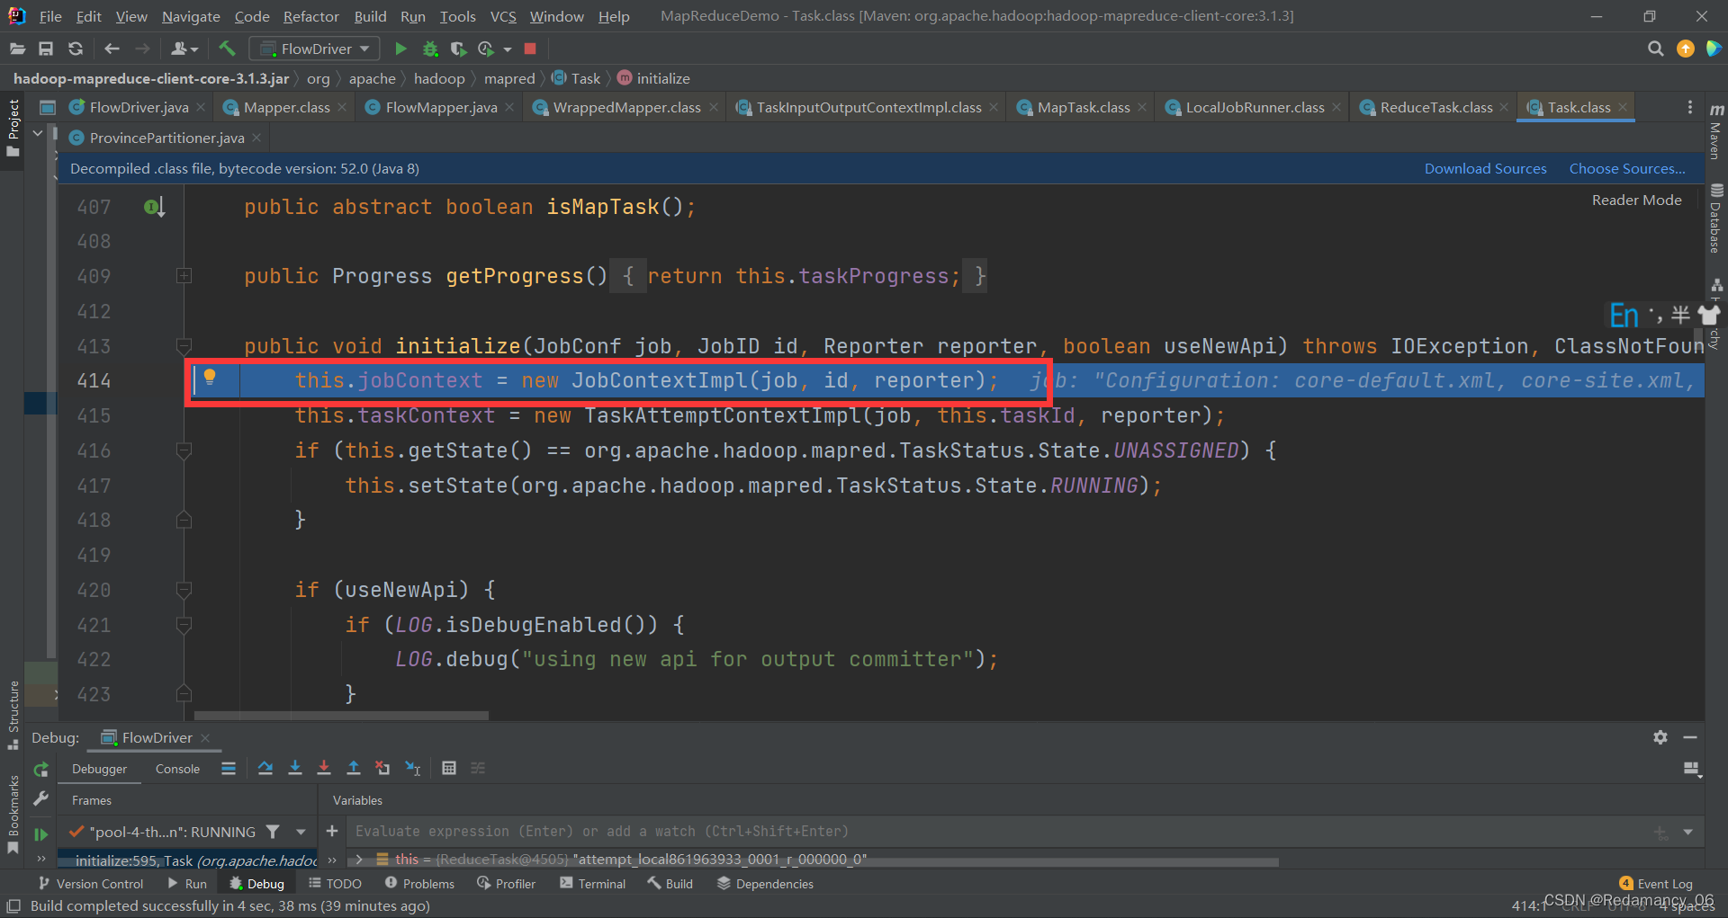Toggle the Project tool window stripe
The width and height of the screenshot is (1728, 918).
(x=13, y=128)
